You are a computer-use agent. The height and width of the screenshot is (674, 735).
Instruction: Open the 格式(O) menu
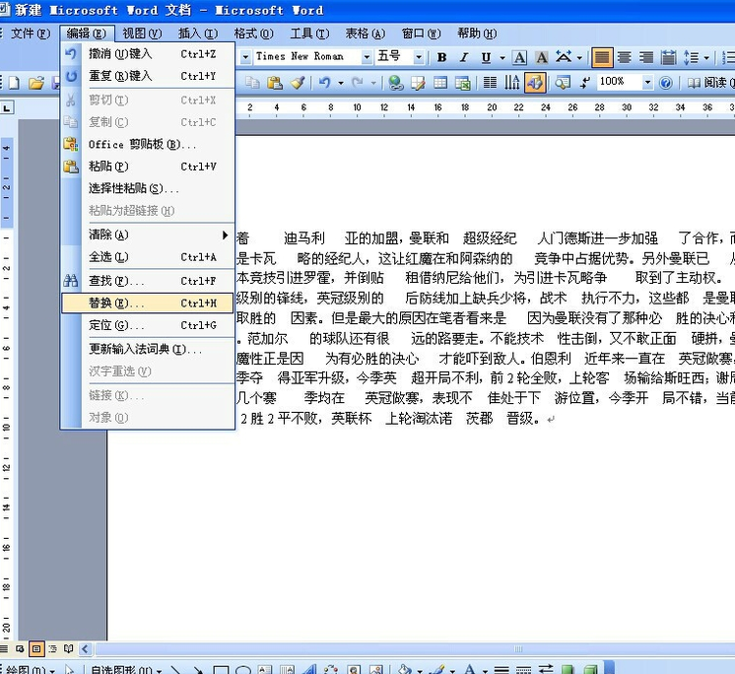pos(253,34)
